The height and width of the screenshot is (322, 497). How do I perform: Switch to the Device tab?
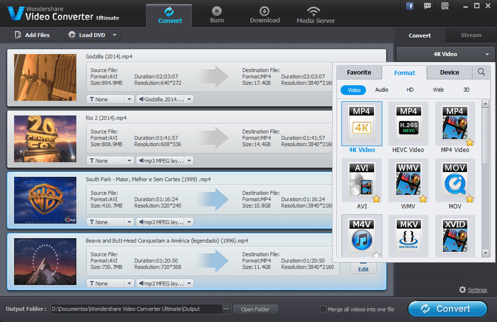pos(449,72)
